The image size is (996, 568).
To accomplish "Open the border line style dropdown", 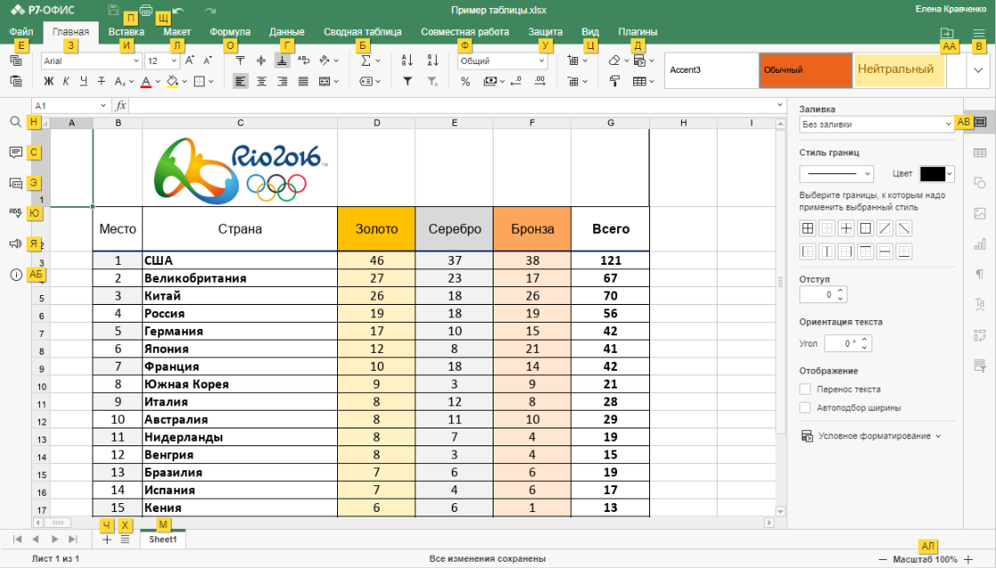I will (837, 173).
